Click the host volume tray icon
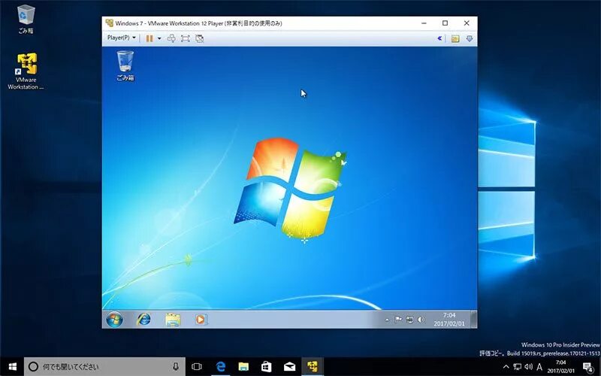The image size is (601, 376). click(x=529, y=367)
